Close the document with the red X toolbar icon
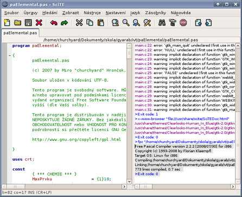This screenshot has width=242, height=197. pyautogui.click(x=39, y=23)
